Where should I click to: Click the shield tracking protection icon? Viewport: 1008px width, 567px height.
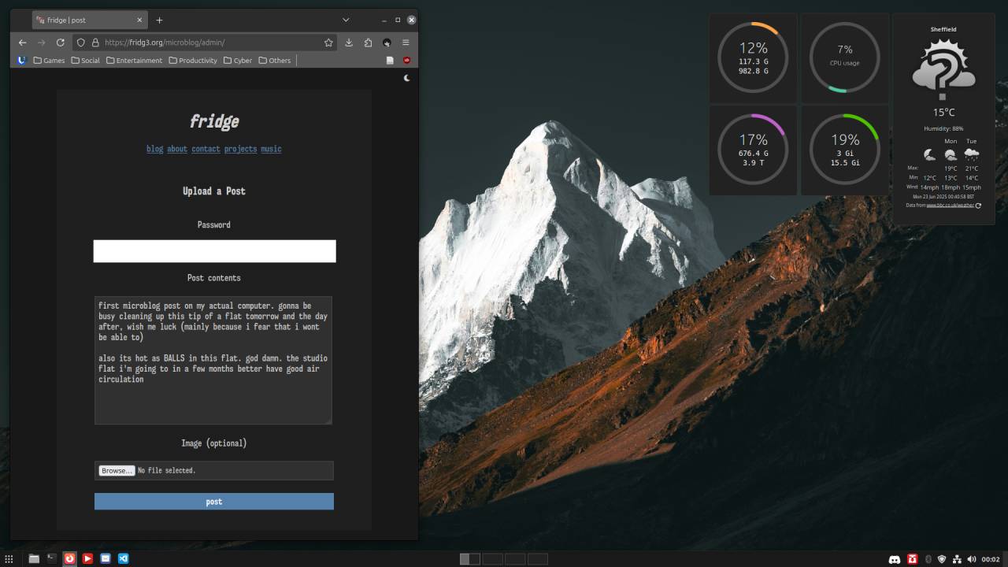click(80, 43)
